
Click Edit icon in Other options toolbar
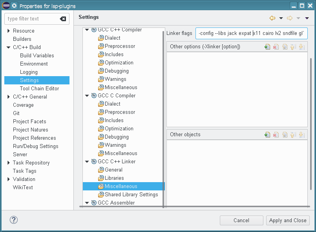tap(285, 47)
